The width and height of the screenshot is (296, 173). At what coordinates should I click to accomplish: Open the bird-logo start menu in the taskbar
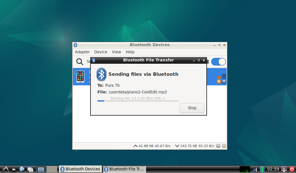5,170
